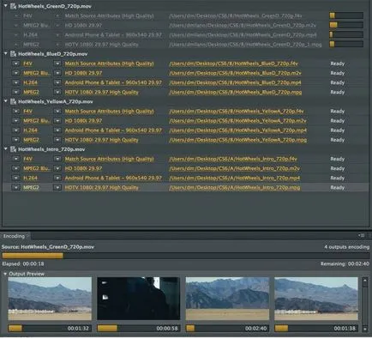Click the F4V format link under HotWheels_BlueD
This screenshot has height=339, width=372.
(27, 64)
